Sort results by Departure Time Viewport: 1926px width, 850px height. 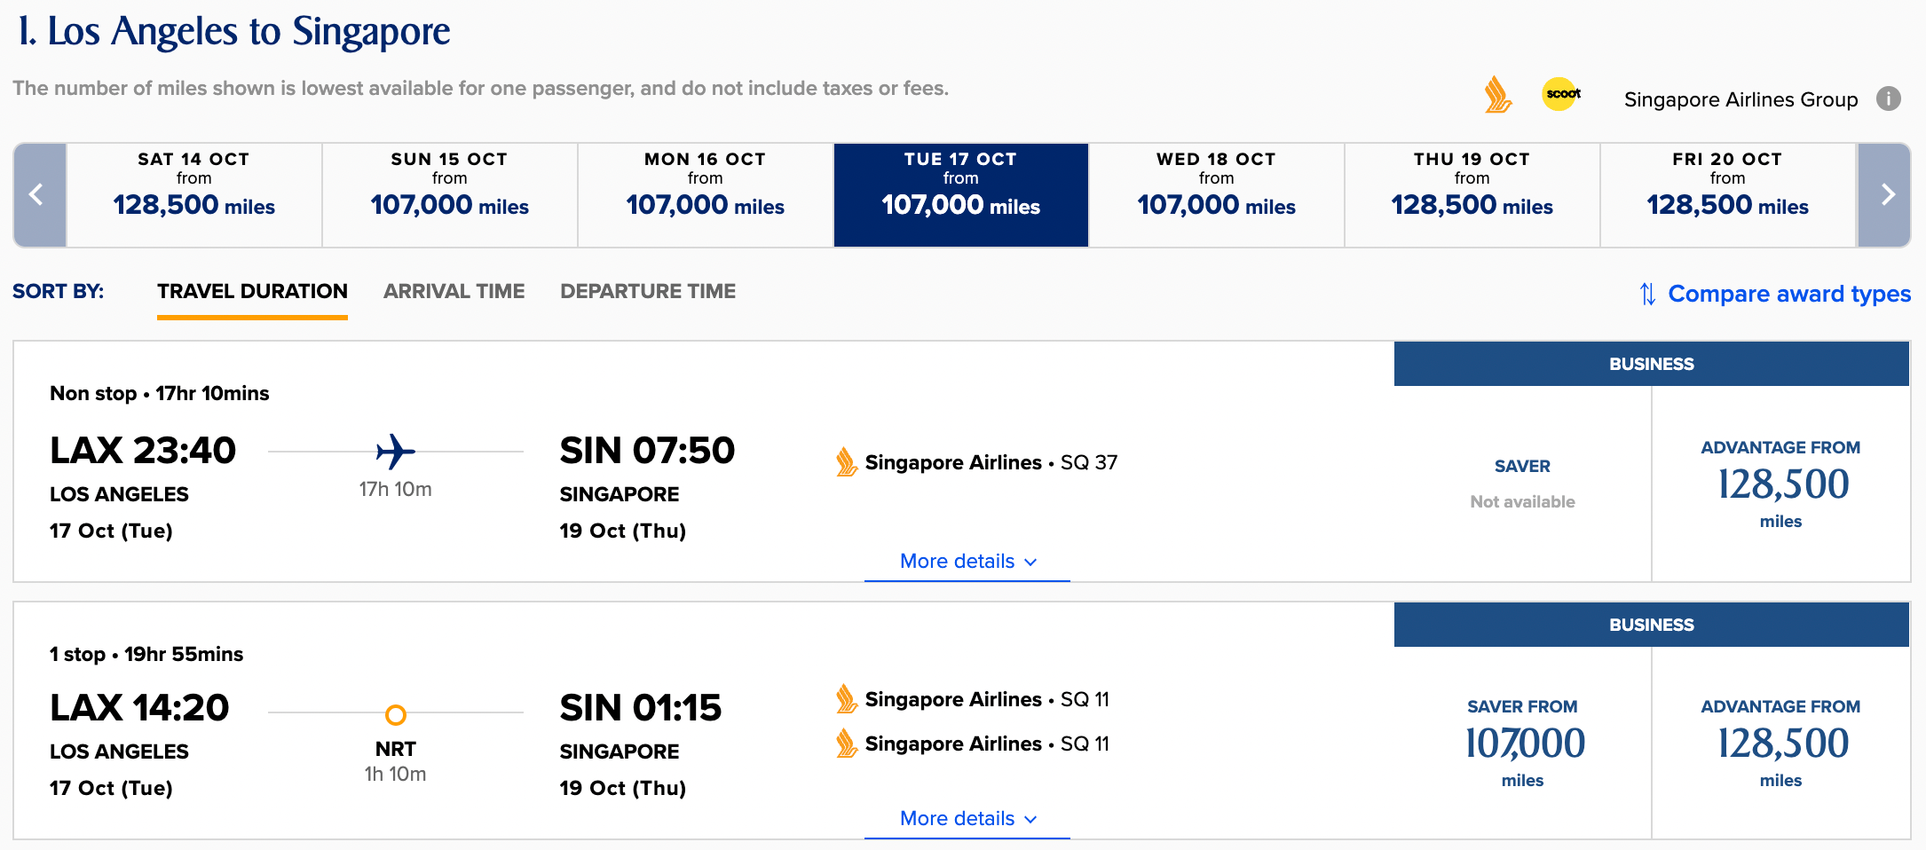point(648,291)
